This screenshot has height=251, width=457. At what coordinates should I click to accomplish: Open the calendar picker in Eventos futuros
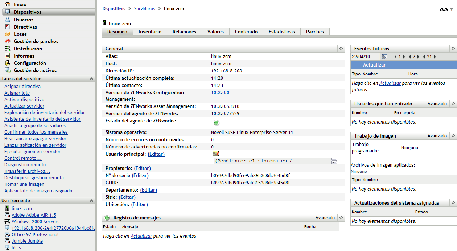[384, 57]
